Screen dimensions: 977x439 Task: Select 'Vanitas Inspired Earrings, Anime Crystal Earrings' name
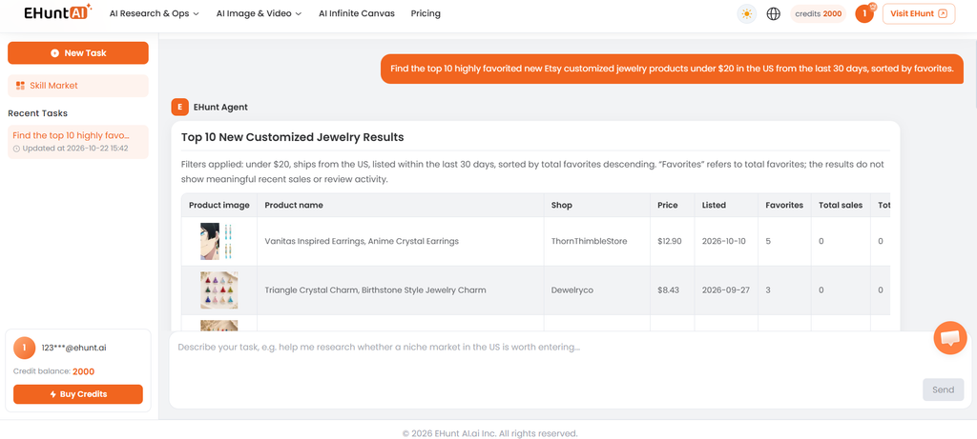362,241
